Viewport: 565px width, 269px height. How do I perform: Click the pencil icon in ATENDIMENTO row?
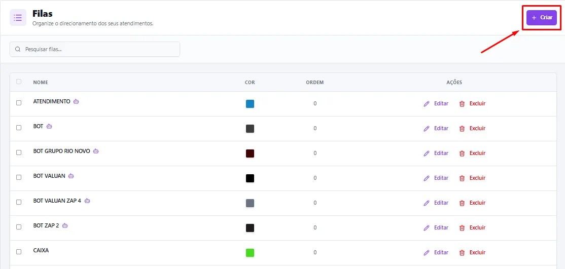tap(427, 104)
